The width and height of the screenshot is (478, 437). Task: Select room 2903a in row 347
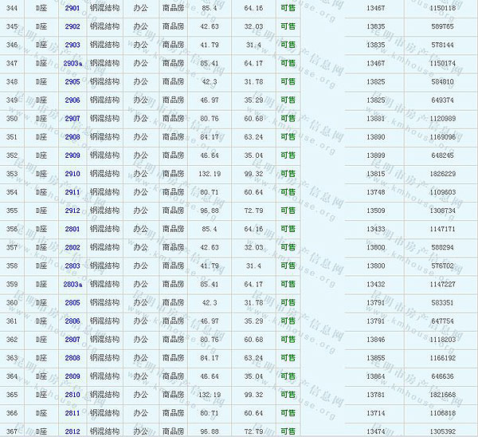(x=72, y=63)
